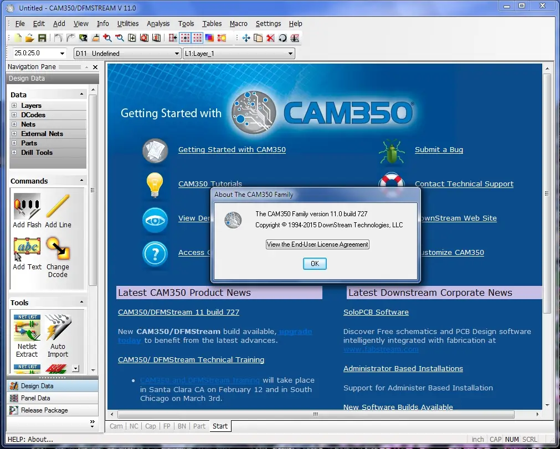Open the Utilities menu
The image size is (560, 449).
(x=128, y=24)
